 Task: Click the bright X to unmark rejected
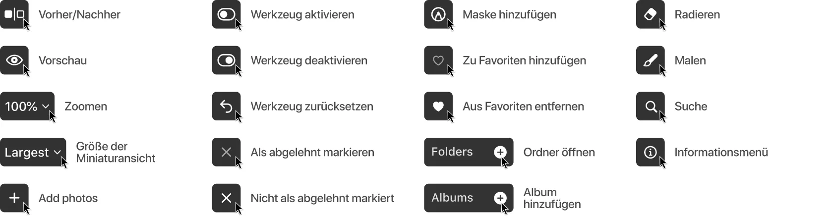tap(226, 198)
